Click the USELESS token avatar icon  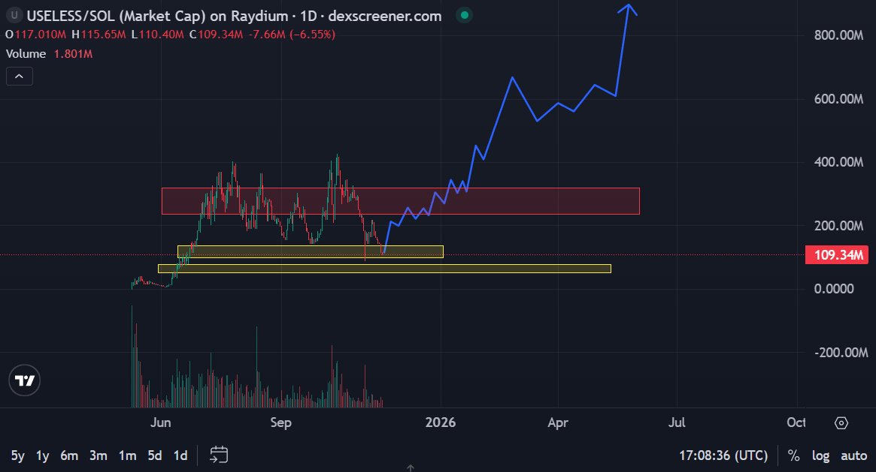pos(13,15)
